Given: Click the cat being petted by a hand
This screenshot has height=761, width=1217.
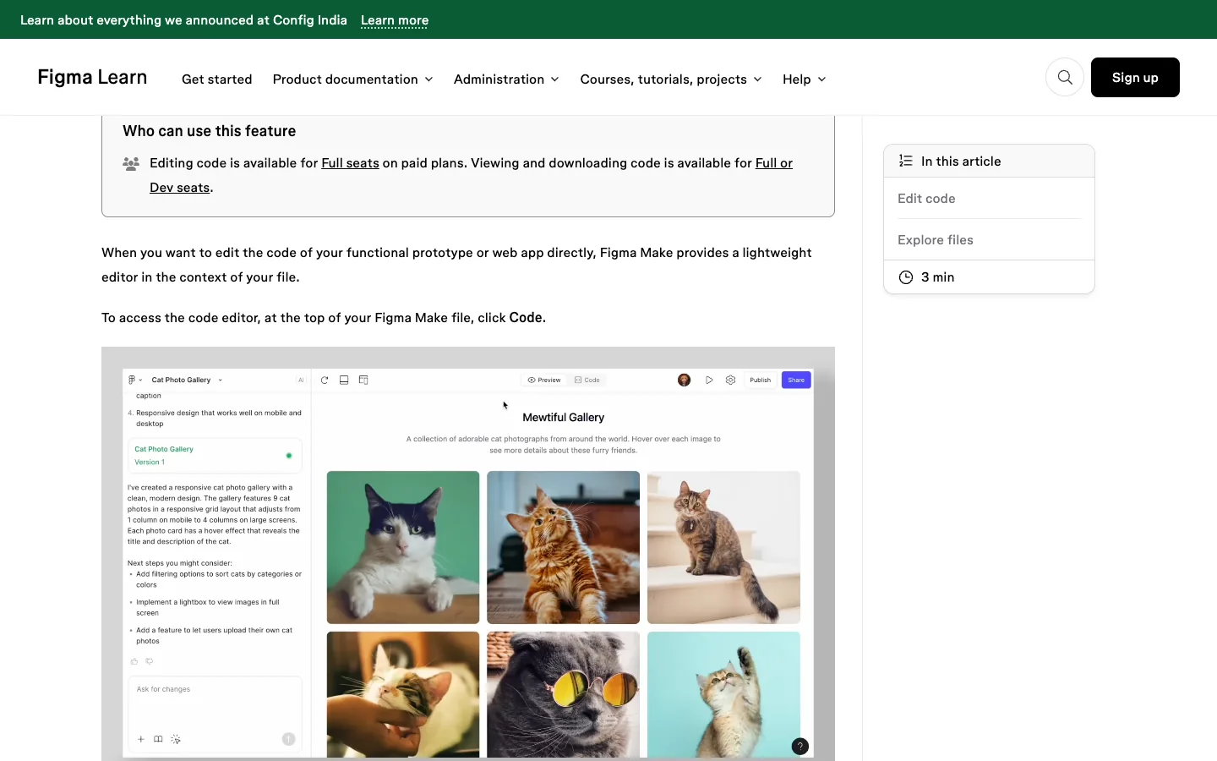Looking at the screenshot, I should click(x=403, y=694).
